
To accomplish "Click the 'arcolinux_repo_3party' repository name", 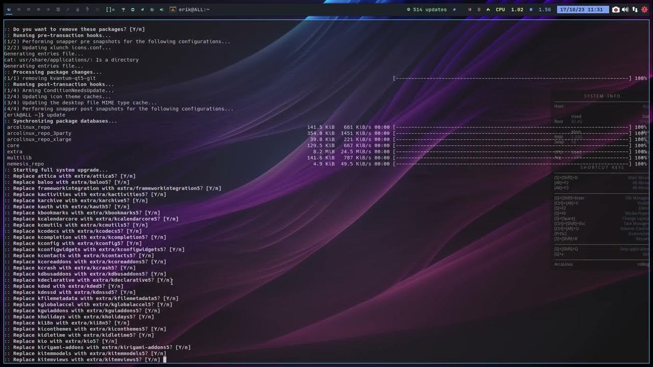I will tap(39, 133).
